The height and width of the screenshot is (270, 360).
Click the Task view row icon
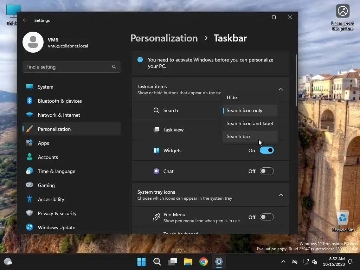click(156, 130)
